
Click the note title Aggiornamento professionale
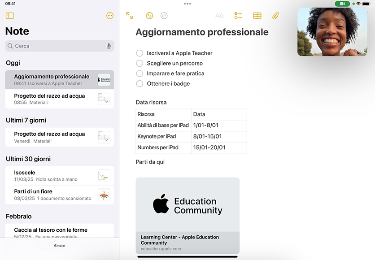point(202,32)
